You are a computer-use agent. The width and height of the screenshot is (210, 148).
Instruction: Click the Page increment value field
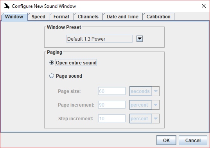(112, 105)
